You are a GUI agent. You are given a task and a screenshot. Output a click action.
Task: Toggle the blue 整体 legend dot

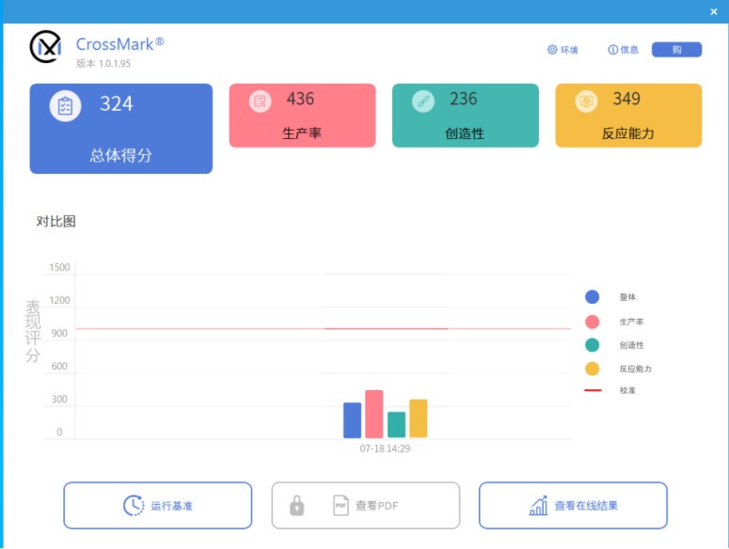pyautogui.click(x=592, y=297)
